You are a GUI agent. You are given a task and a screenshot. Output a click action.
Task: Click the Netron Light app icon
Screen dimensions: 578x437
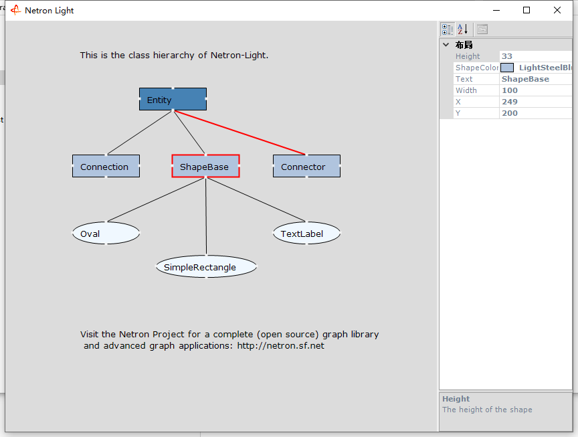click(15, 10)
